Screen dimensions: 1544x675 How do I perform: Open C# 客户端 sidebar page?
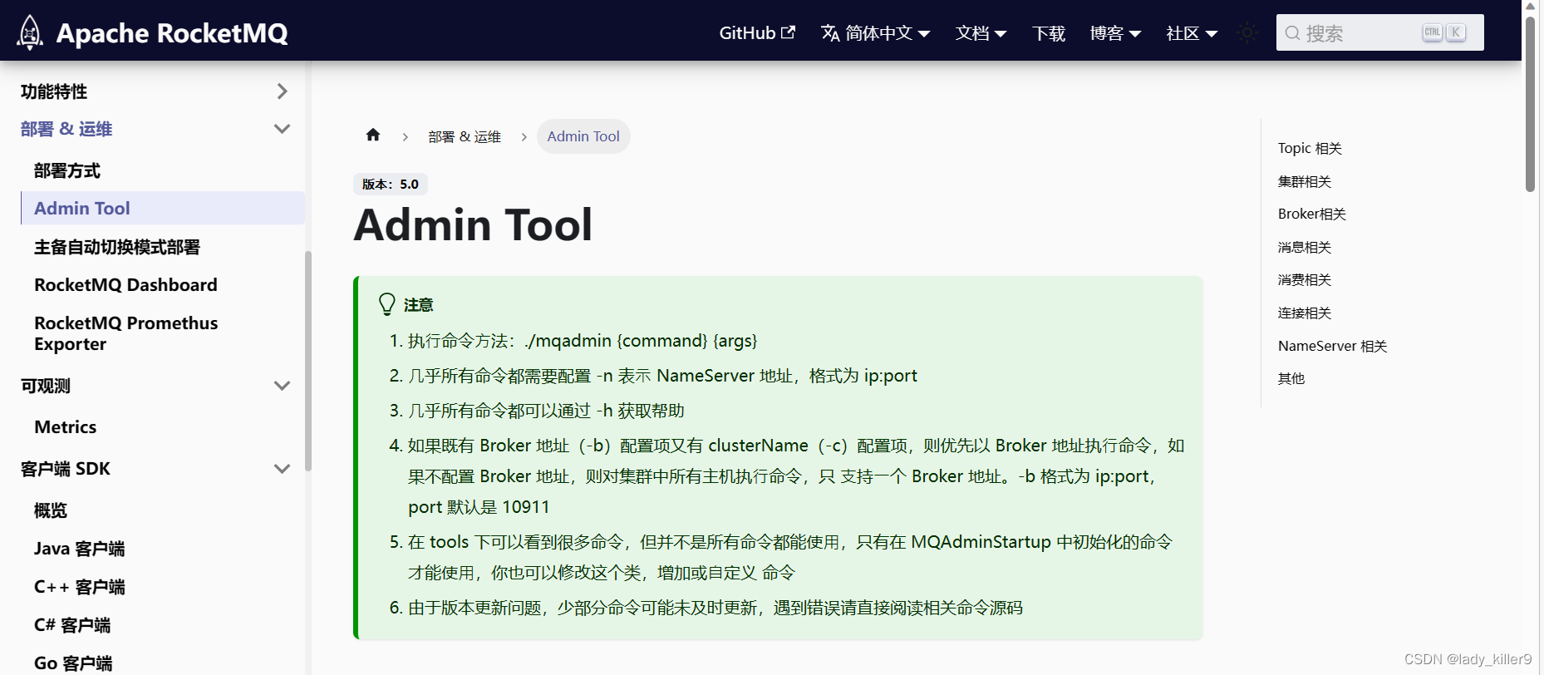(72, 625)
